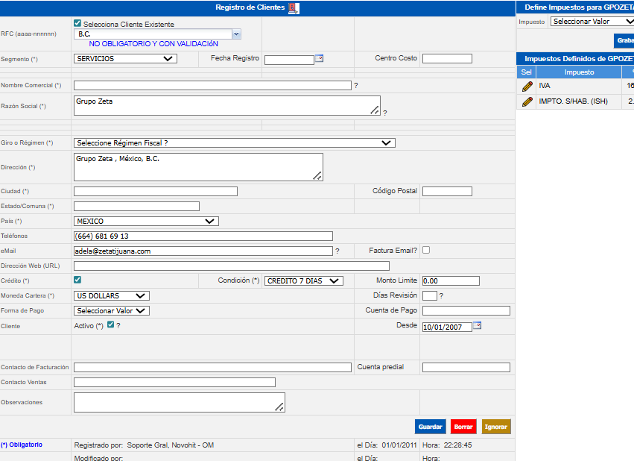The height and width of the screenshot is (461, 634).
Task: Expand the Seleccione Régimen Fiscal dropdown
Action: [234, 142]
